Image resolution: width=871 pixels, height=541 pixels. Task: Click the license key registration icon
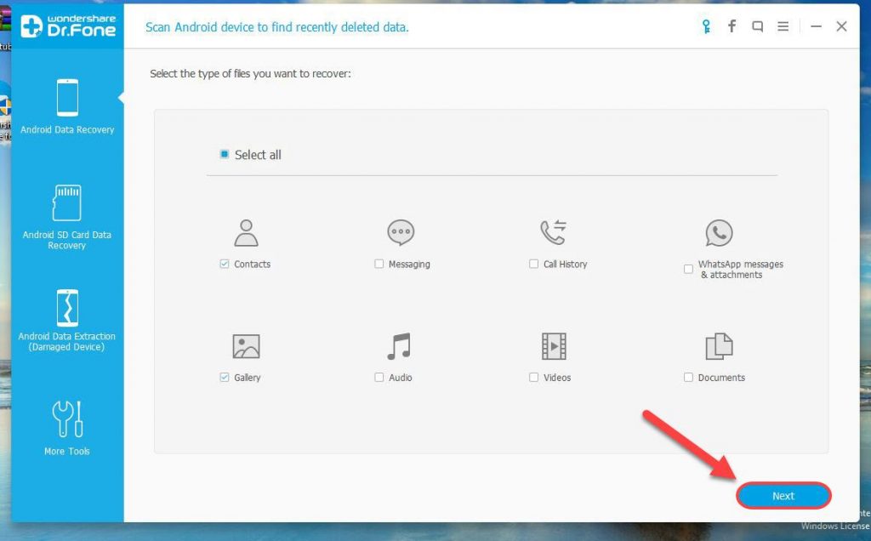click(x=705, y=26)
